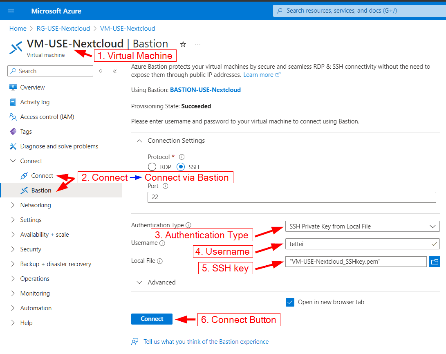
Task: Click the blue Connect button
Action: click(152, 319)
